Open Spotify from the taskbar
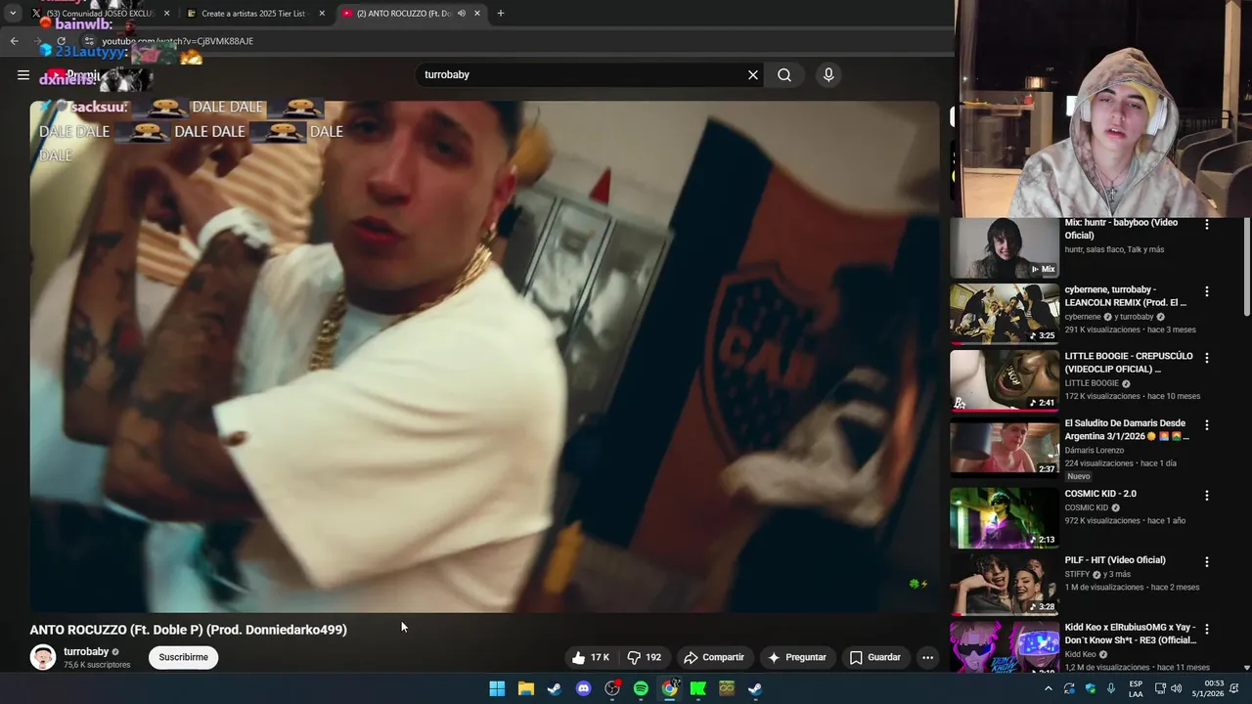1252x704 pixels. click(x=641, y=688)
